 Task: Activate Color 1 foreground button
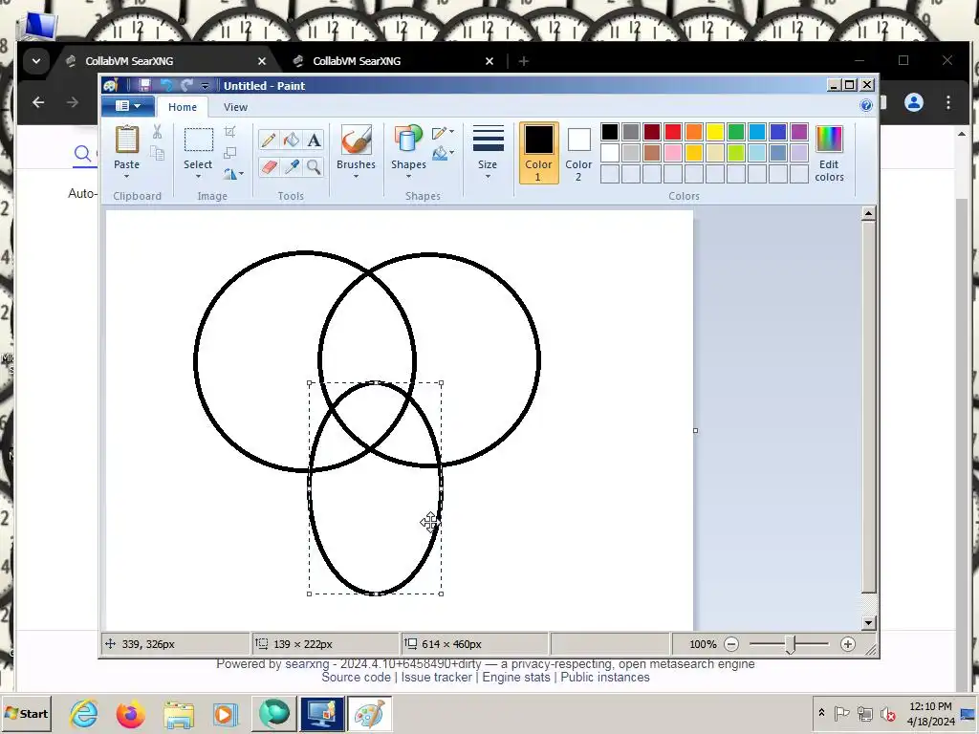(x=539, y=153)
